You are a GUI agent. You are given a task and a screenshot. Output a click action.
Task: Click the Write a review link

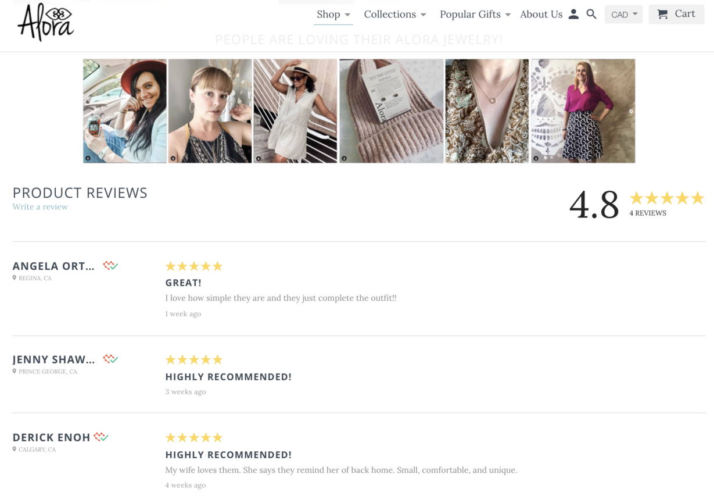40,206
